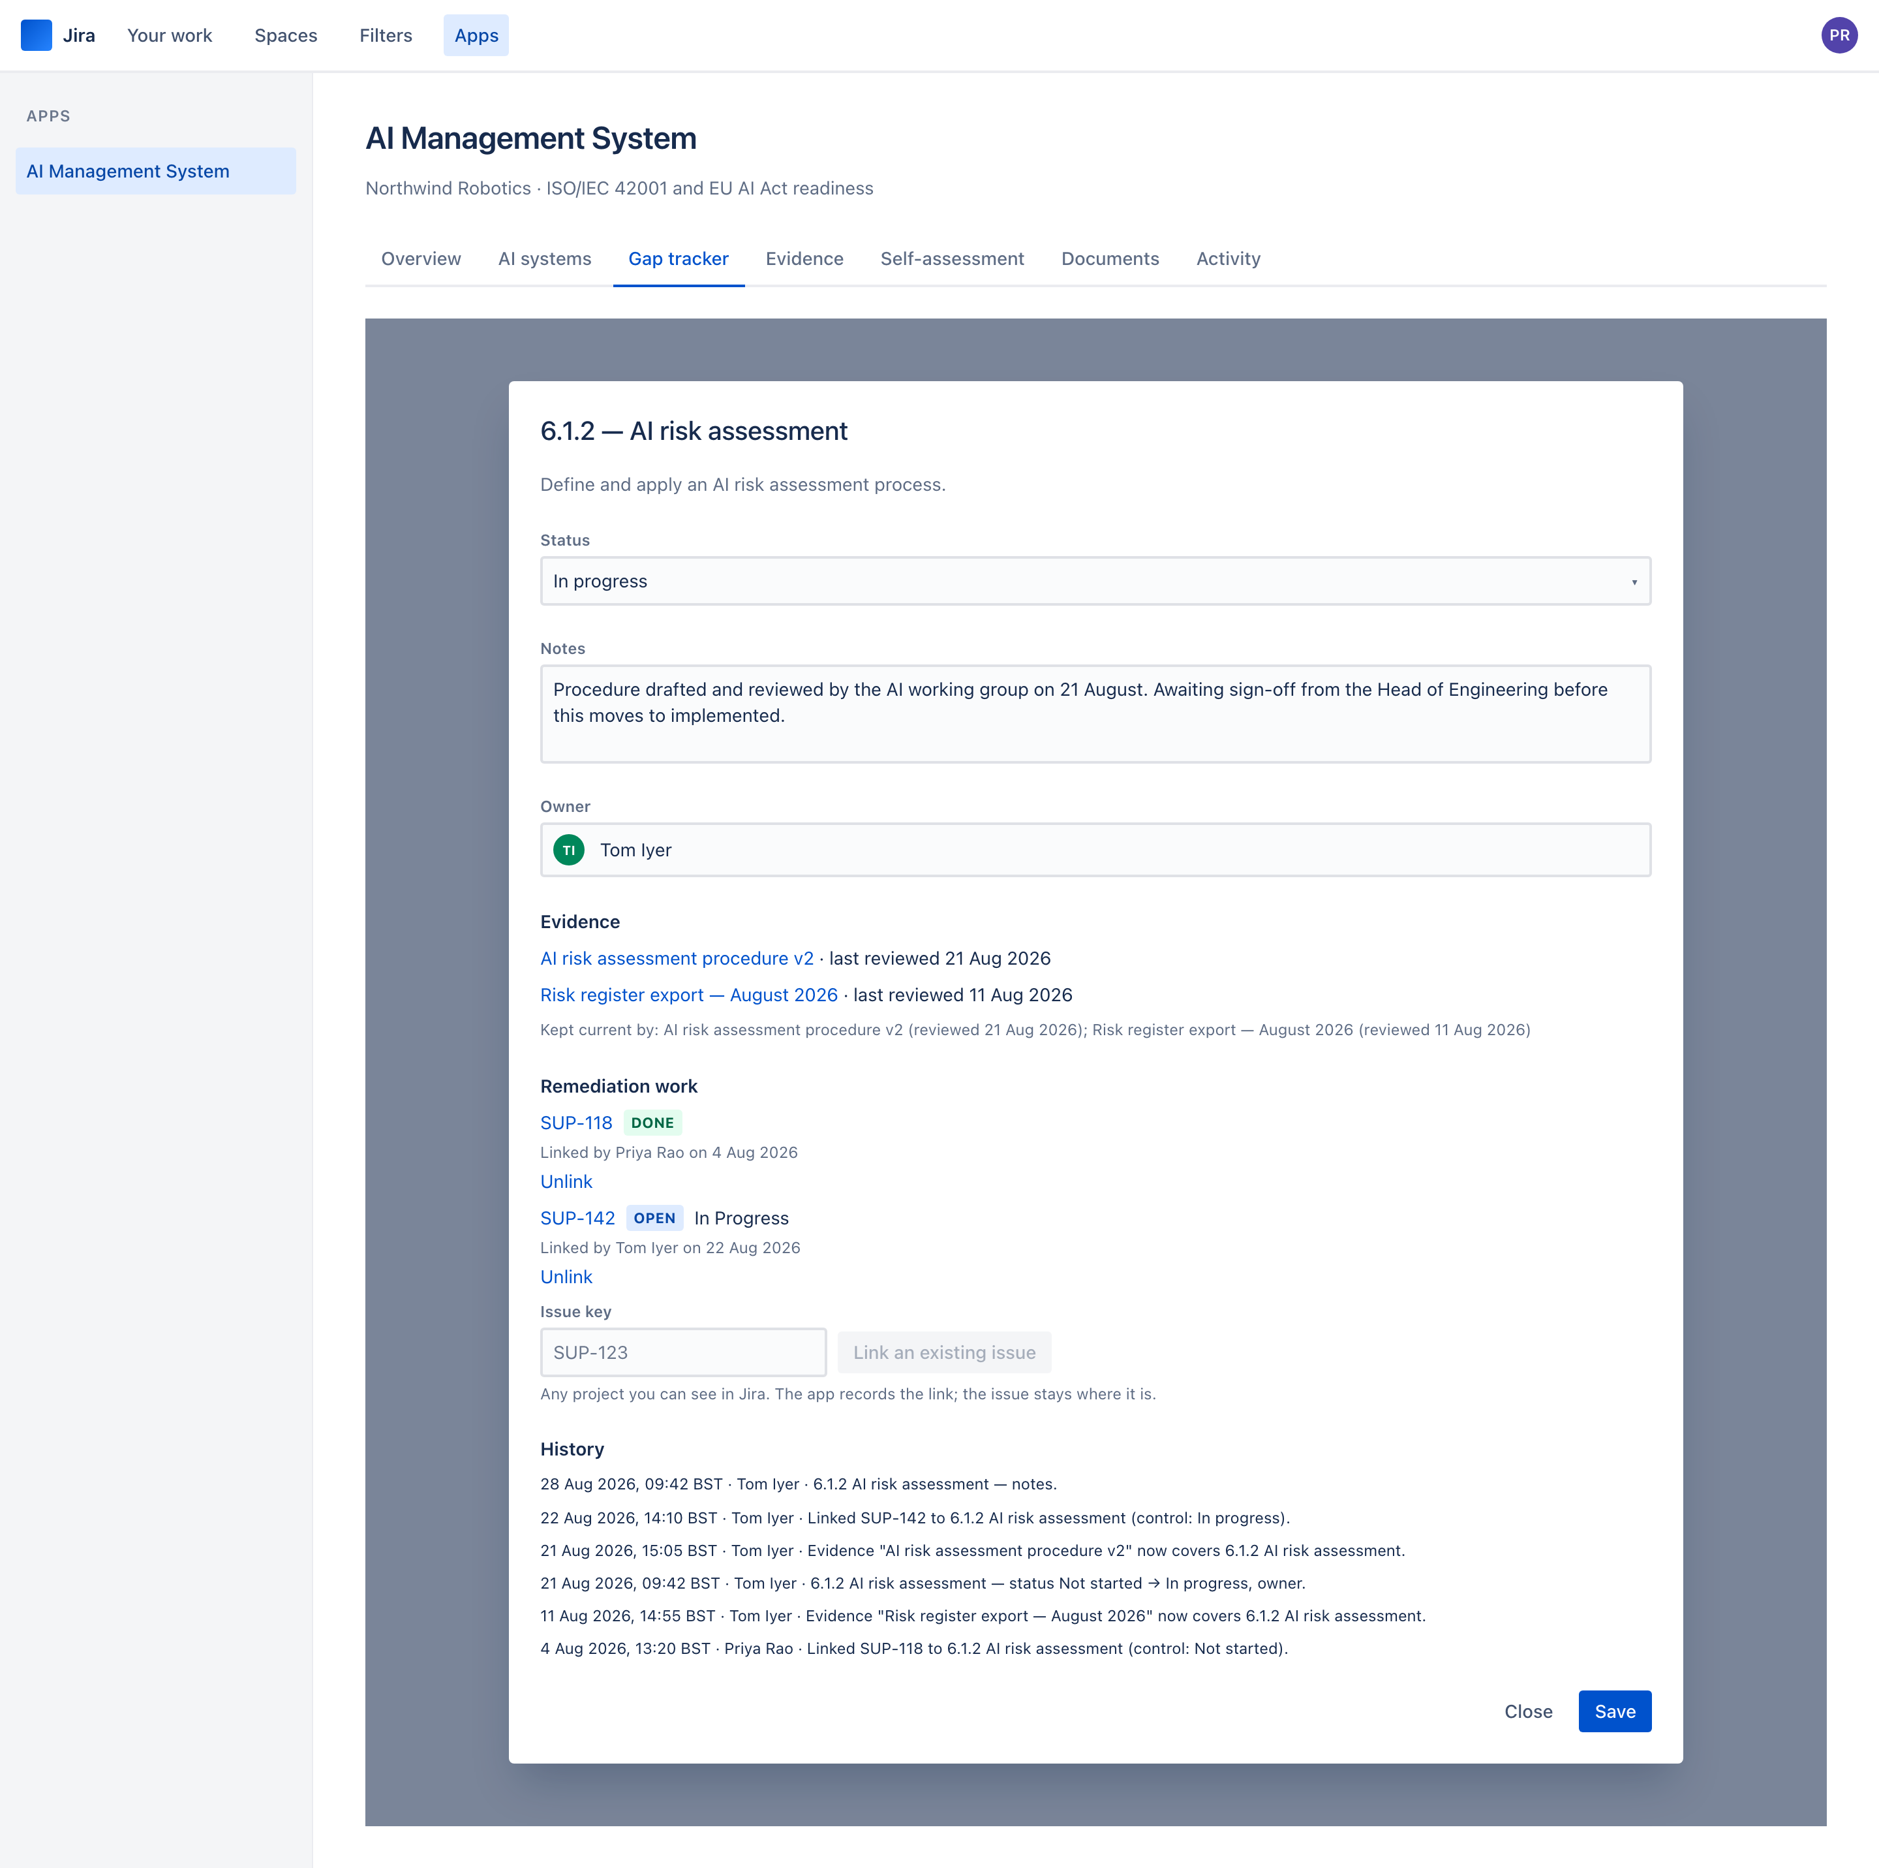
Task: Click the Issue key input field
Action: (x=682, y=1352)
